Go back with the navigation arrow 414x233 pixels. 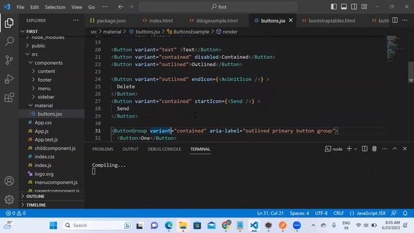pos(121,7)
